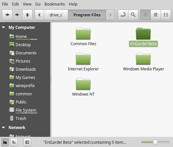Click the "Downloads" sidebar text
Image resolution: width=173 pixels, height=147 pixels.
tap(26, 69)
